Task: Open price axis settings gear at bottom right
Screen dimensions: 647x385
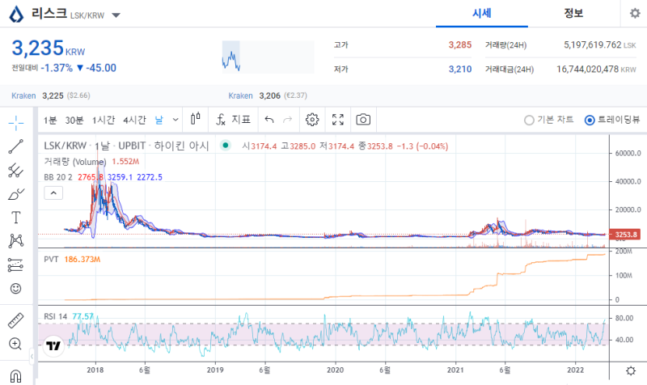Action: [631, 370]
